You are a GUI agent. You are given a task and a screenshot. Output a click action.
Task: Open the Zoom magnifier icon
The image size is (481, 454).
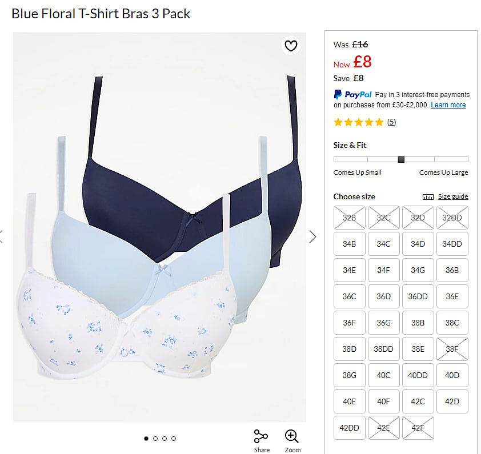tap(291, 436)
